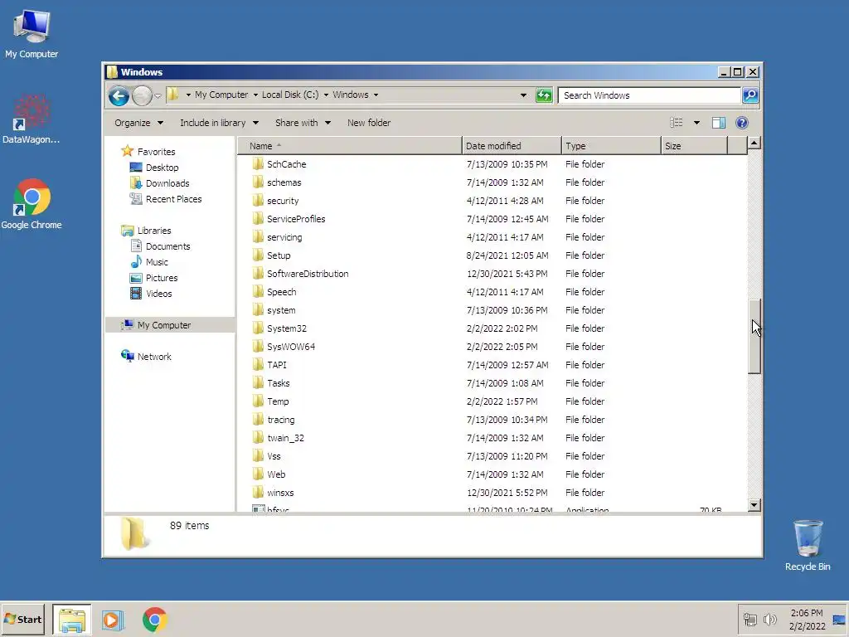Click My Computer breadcrumb in address bar

coord(221,95)
